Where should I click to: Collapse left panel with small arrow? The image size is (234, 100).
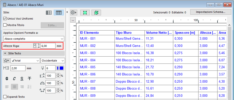click(x=67, y=12)
